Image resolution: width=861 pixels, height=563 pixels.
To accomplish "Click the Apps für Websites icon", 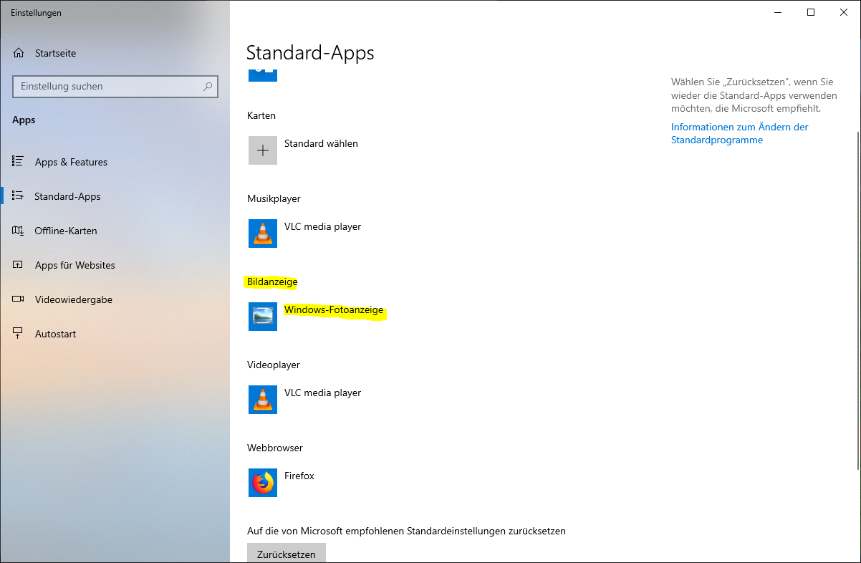I will point(19,265).
